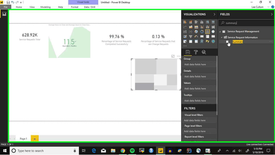Select the Page 1 tab
The width and height of the screenshot is (275, 155).
[23, 139]
